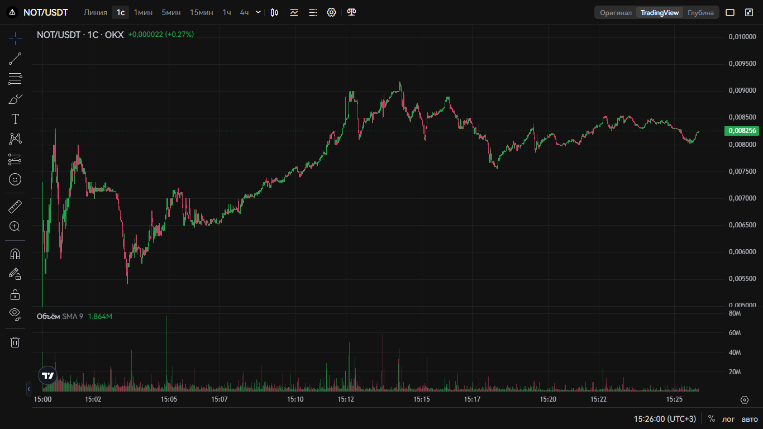This screenshot has width=763, height=429.
Task: Collapse the side panel arrow
Action: (28, 389)
